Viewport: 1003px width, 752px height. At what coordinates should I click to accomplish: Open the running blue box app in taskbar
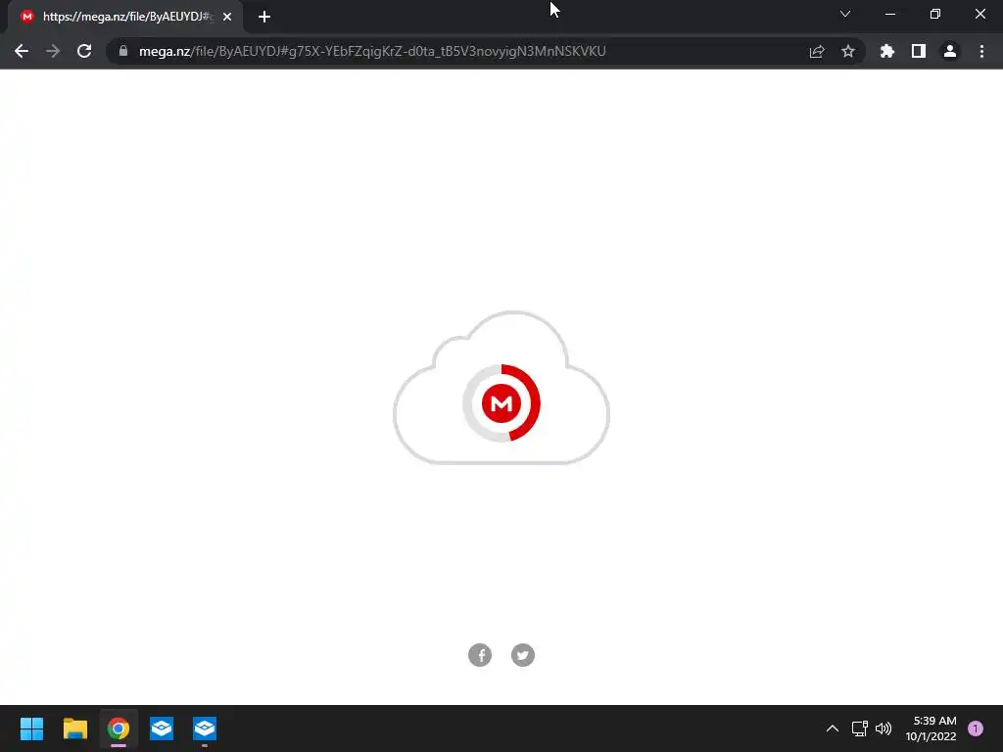click(x=205, y=728)
